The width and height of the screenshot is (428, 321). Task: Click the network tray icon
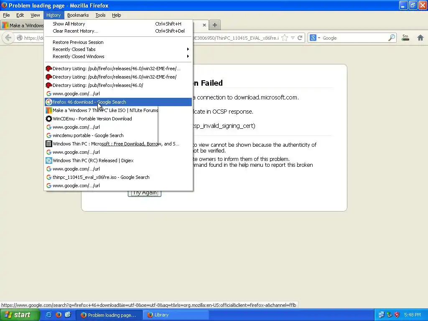click(x=381, y=315)
